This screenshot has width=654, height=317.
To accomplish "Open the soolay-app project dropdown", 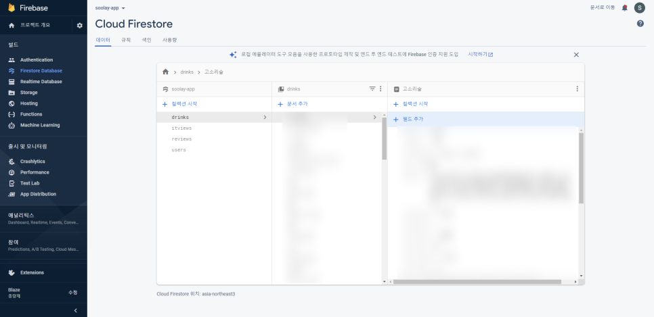I will (110, 8).
